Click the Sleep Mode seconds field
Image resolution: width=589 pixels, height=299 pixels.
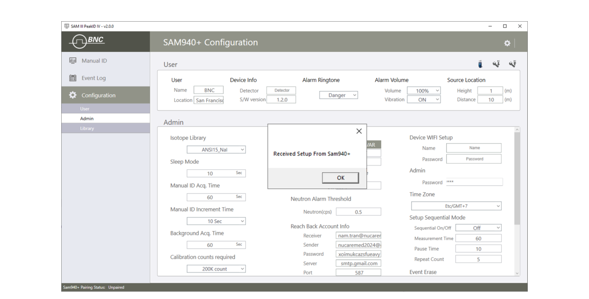pos(216,173)
